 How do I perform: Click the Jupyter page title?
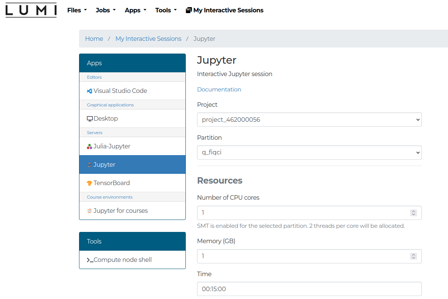[217, 60]
